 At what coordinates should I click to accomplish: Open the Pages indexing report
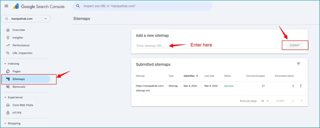(17, 71)
